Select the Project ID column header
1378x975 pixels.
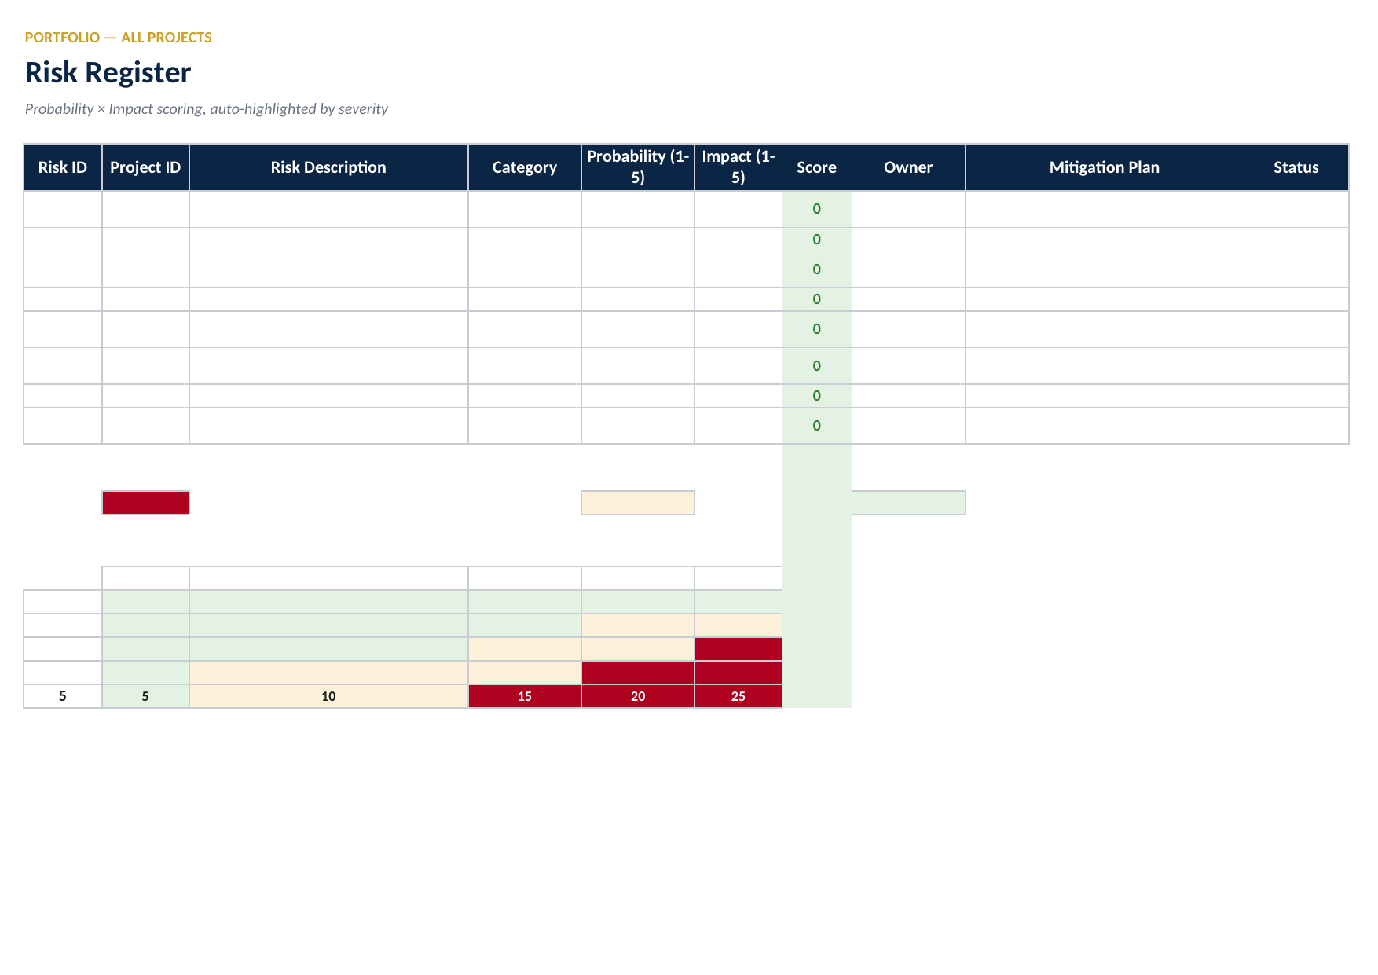pos(145,167)
